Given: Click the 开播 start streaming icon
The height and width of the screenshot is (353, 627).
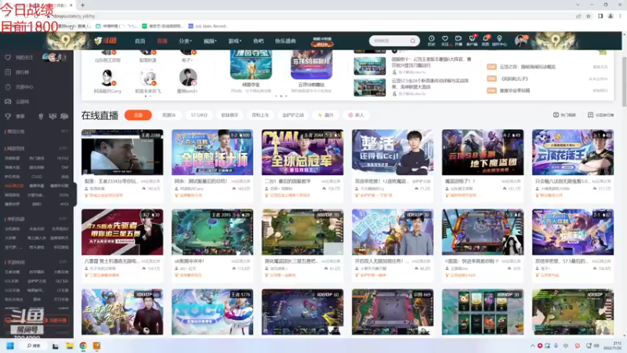Looking at the screenshot, I should (x=458, y=40).
